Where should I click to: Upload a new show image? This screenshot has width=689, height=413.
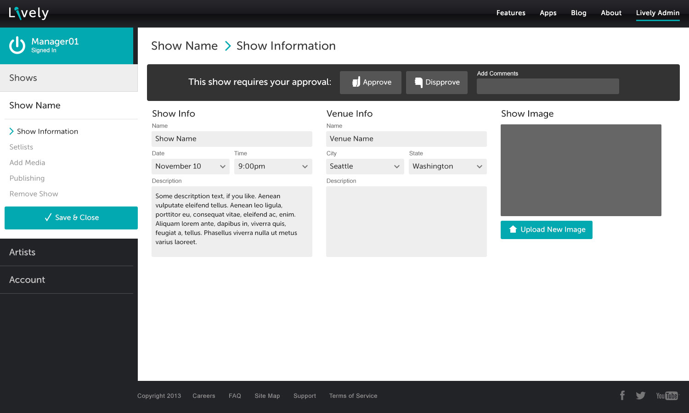pos(547,230)
